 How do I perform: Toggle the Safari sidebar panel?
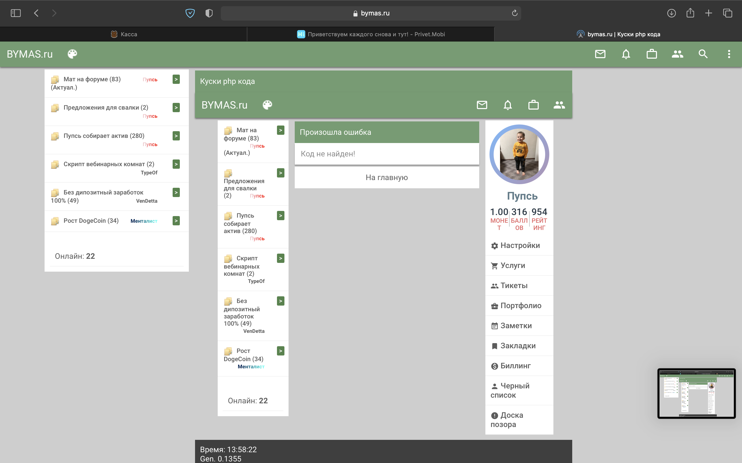click(x=16, y=13)
